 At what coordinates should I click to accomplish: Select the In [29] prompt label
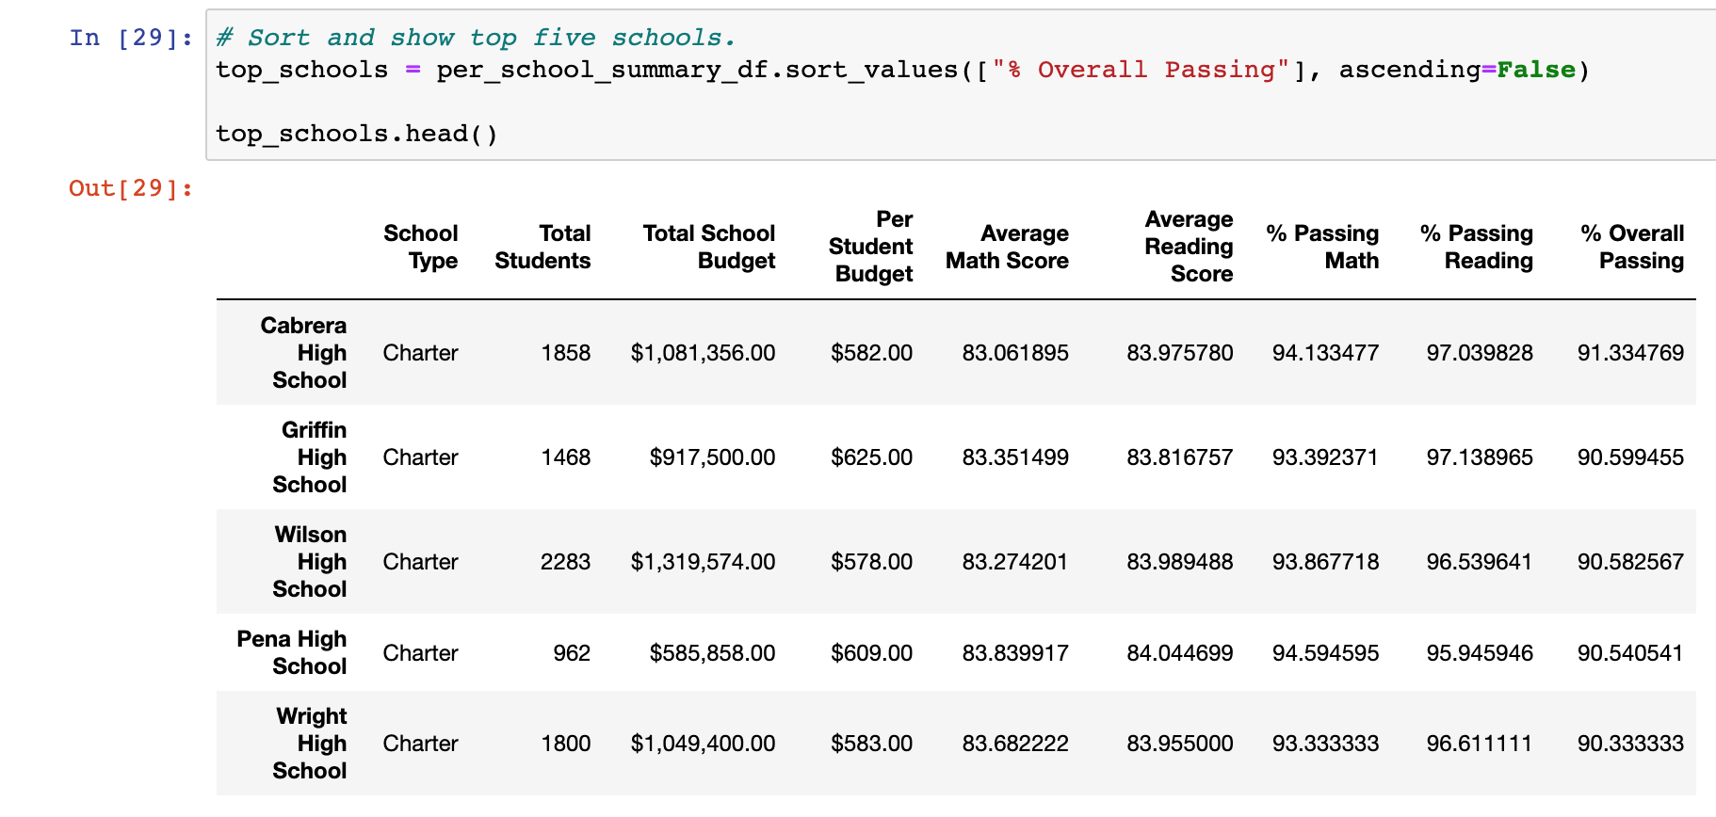point(131,38)
